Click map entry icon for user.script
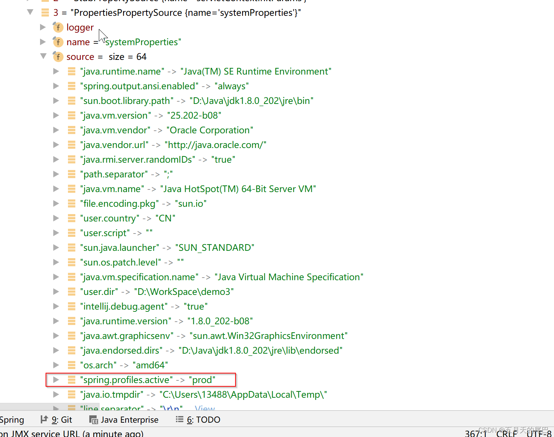This screenshot has height=437, width=554. (72, 233)
